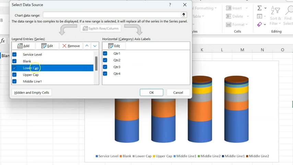The image size is (293, 165).
Task: Open Hidden and Empty Cells options
Action: tap(32, 92)
